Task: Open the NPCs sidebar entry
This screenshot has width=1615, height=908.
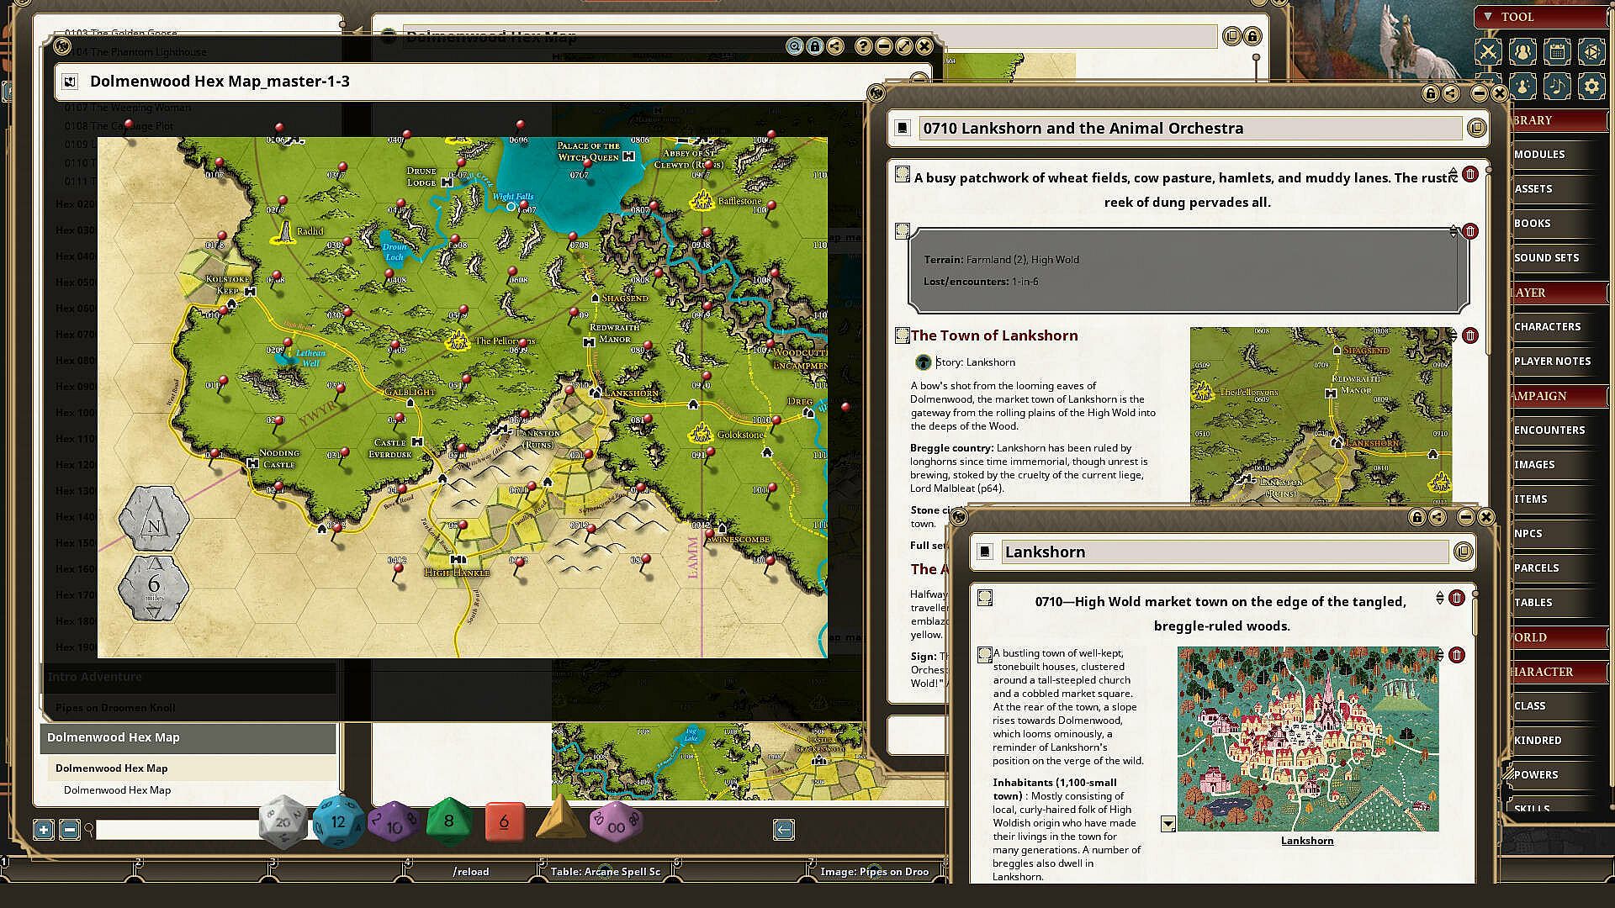Action: tap(1528, 533)
